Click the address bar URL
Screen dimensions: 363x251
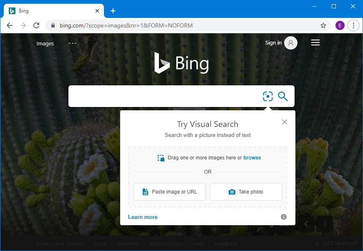point(126,25)
